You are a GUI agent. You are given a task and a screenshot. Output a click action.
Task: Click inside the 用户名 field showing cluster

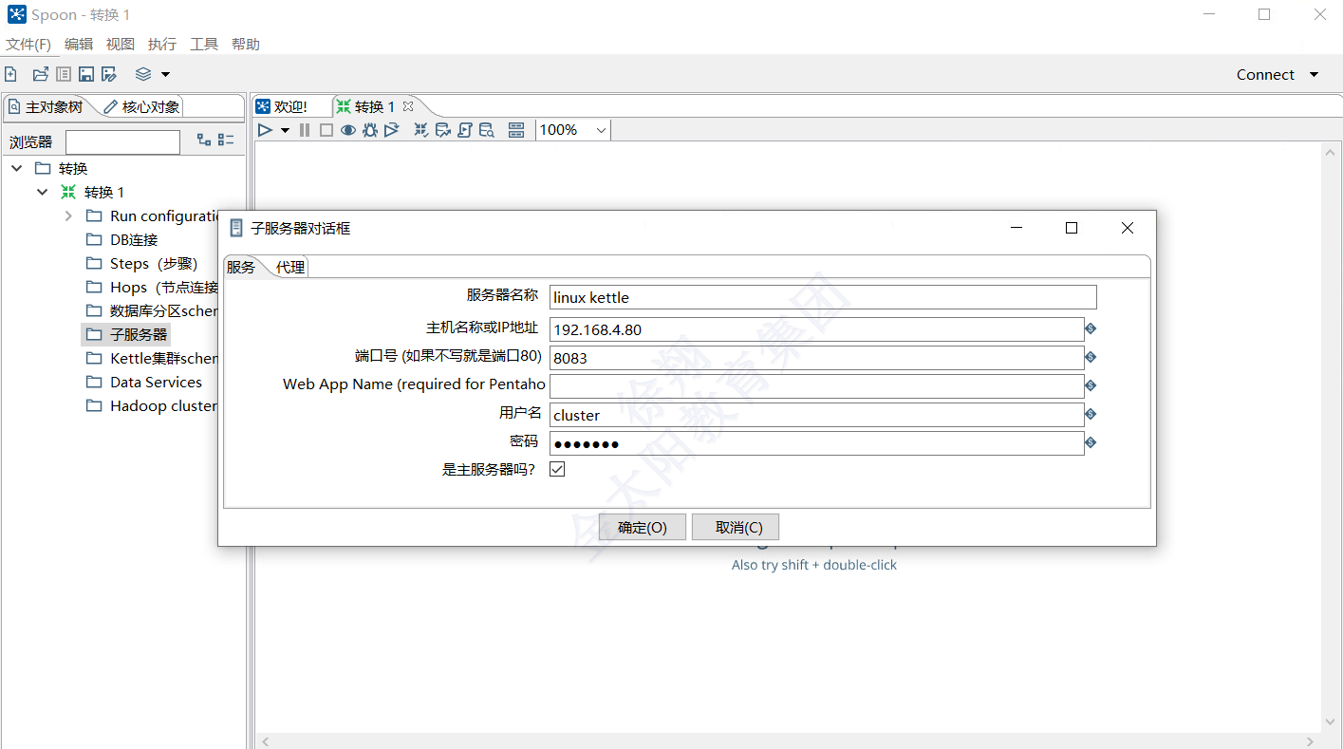click(x=816, y=414)
